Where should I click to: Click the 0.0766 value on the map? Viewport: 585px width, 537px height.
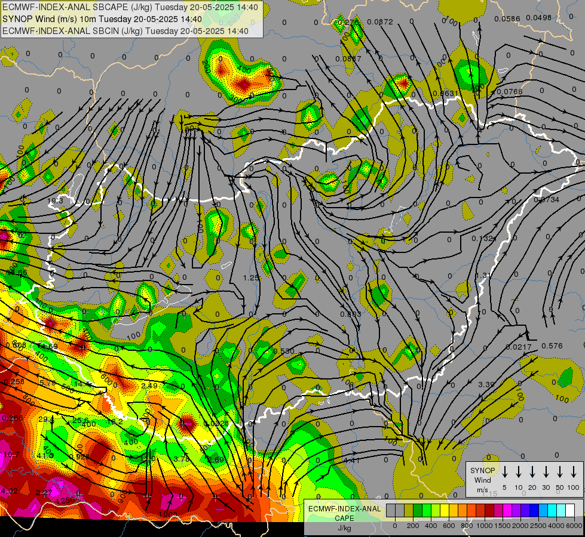(x=510, y=91)
